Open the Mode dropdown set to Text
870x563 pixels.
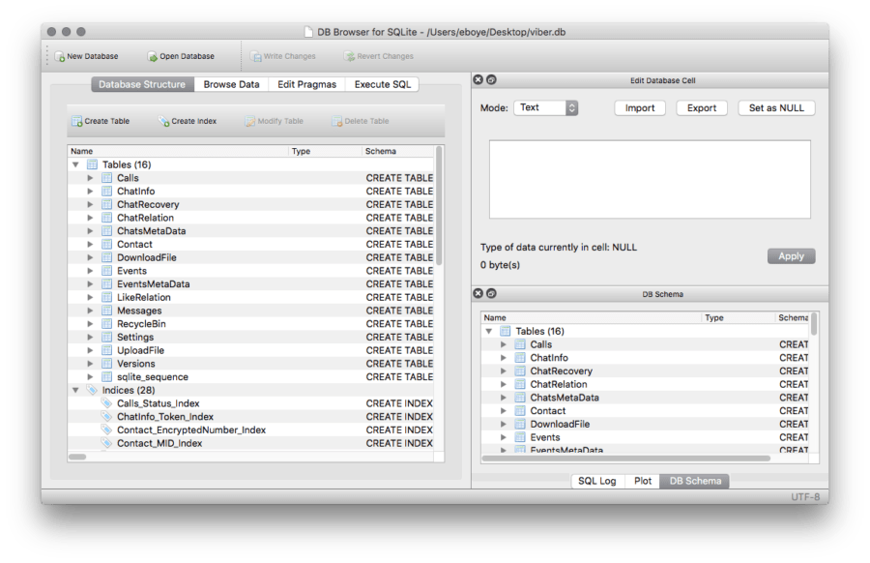pos(546,107)
